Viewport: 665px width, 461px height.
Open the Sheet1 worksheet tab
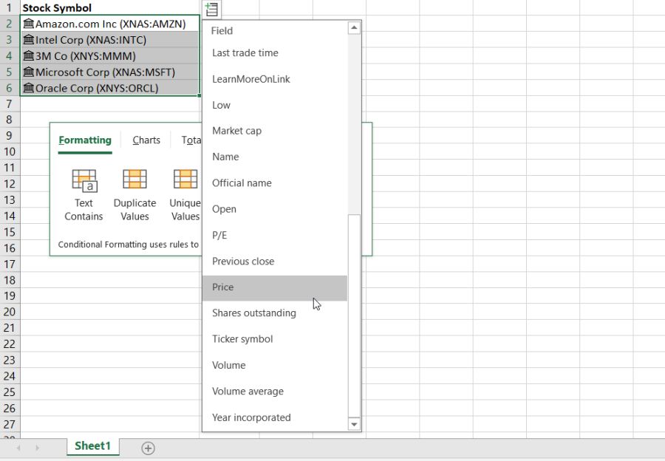92,446
